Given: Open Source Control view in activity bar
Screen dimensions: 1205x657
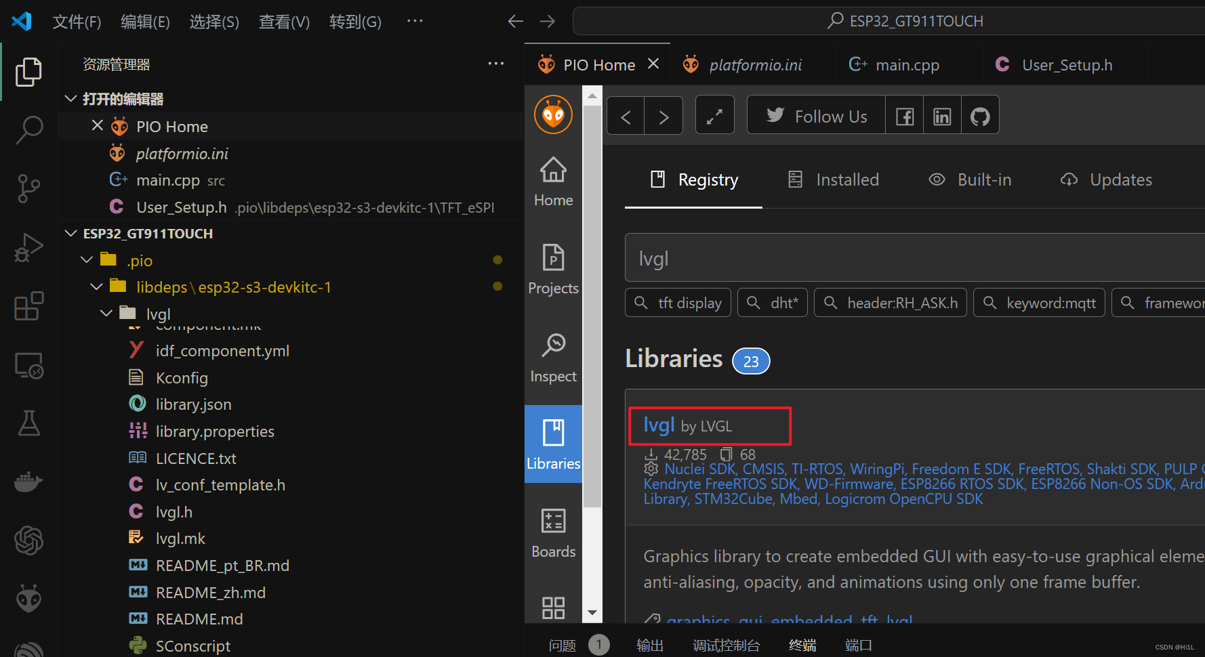Looking at the screenshot, I should click(28, 188).
